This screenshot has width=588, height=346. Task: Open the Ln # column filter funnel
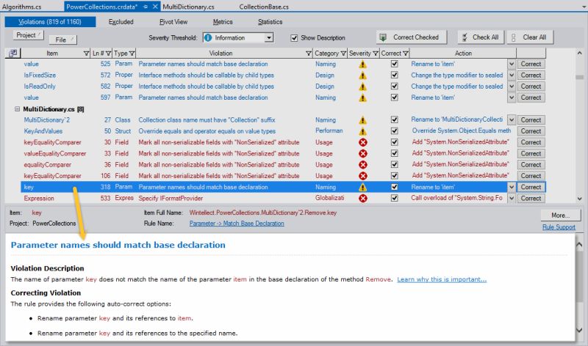pos(108,54)
